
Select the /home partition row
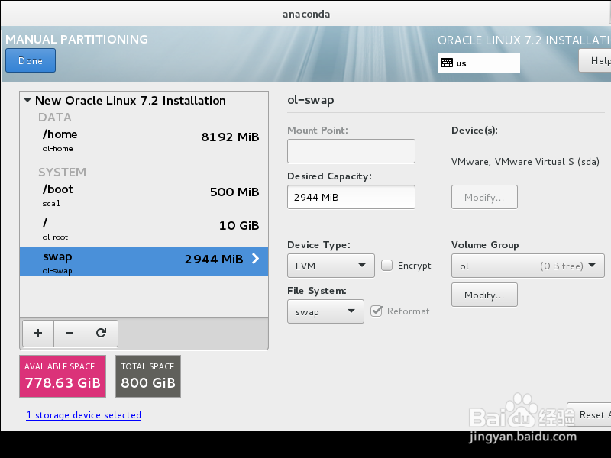click(x=144, y=140)
